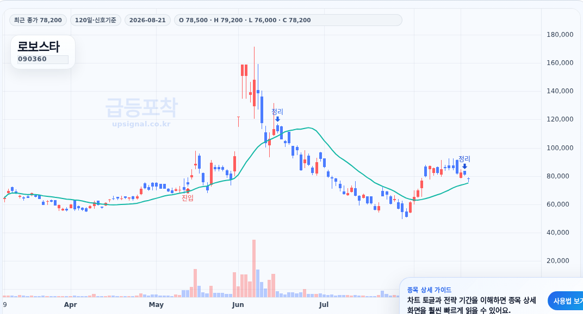The image size is (583, 314).
Task: Click the 120,000 price axis label
Action: click(560, 119)
